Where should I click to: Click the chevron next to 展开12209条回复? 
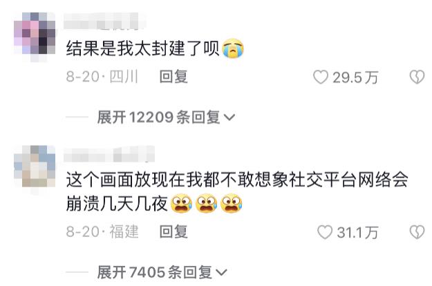click(229, 118)
